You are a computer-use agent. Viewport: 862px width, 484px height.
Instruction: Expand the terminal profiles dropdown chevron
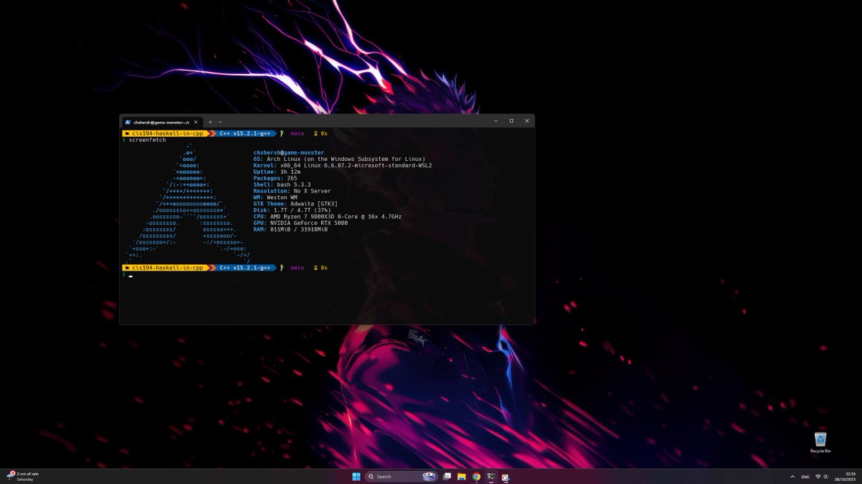click(220, 122)
